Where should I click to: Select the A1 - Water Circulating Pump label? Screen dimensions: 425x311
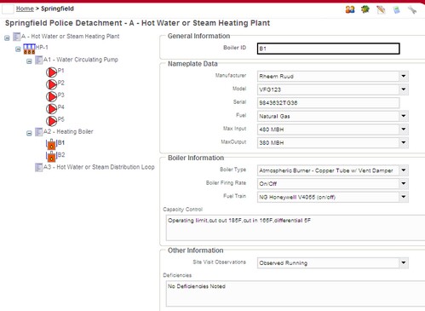(x=81, y=60)
